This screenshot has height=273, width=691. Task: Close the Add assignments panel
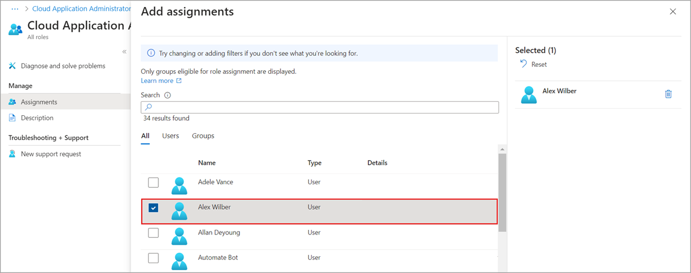click(673, 12)
